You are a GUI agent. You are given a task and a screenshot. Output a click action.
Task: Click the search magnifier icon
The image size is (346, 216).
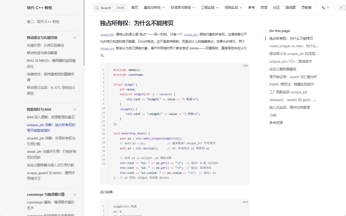[x=97, y=8]
